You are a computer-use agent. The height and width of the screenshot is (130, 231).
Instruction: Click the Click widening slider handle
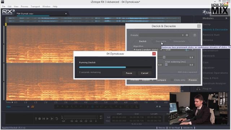166,65
